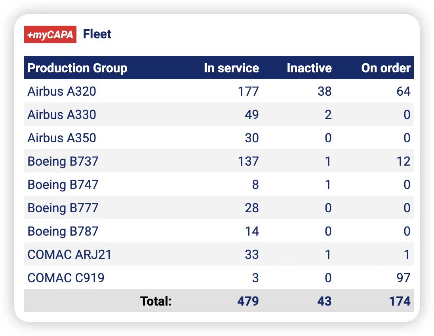Click the Boeing B737 row label
Image resolution: width=434 pixels, height=336 pixels.
pos(63,161)
